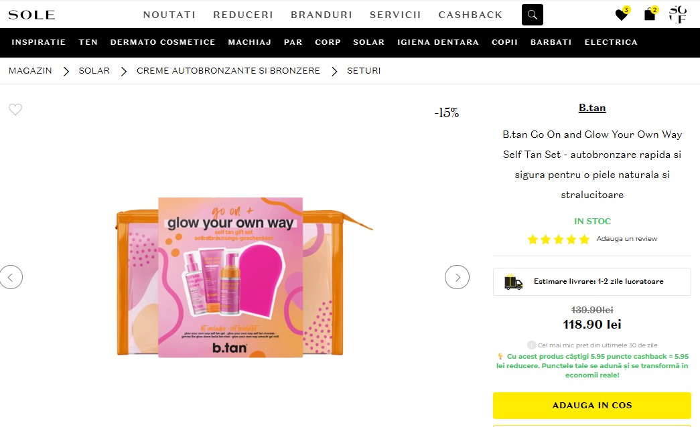Expand the IGIENA DENTARA category
Screen dimensions: 700x427
point(438,42)
